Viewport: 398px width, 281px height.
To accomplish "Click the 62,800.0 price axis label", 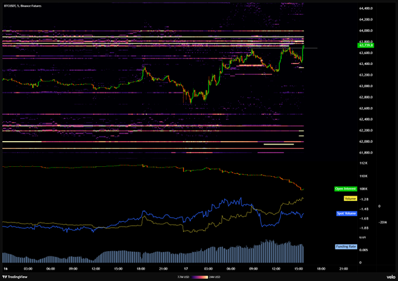I will tap(366, 97).
